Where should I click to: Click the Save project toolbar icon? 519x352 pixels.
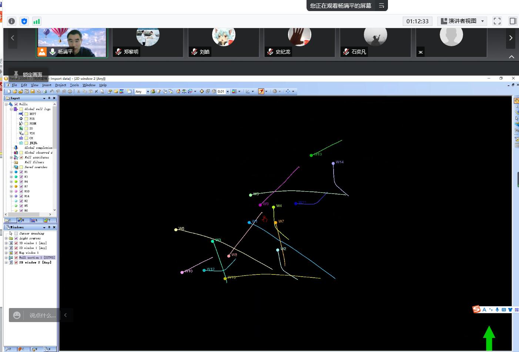(x=33, y=92)
